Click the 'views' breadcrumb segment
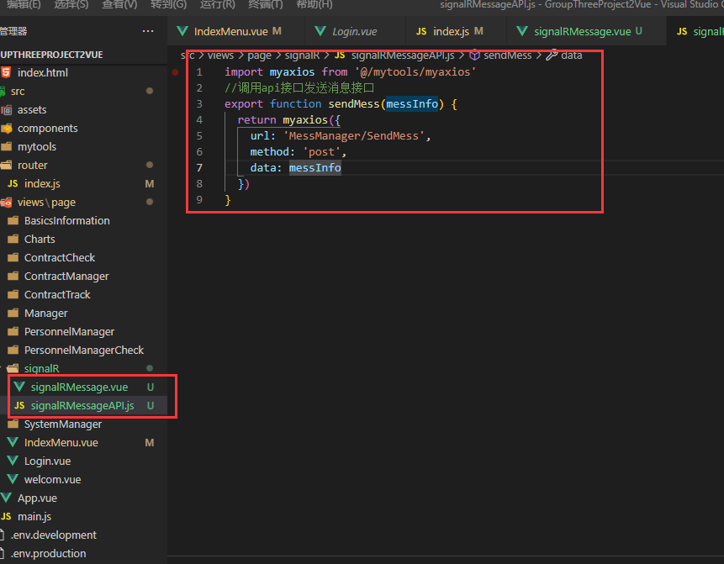 [x=220, y=55]
